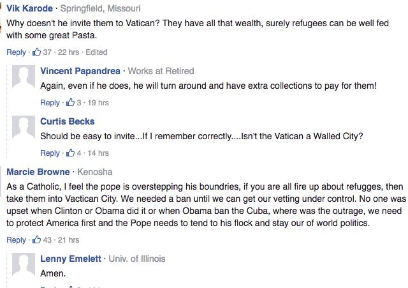This screenshot has width=408, height=288.
Task: Reply to Marcie Browne's comment
Action: coord(16,239)
